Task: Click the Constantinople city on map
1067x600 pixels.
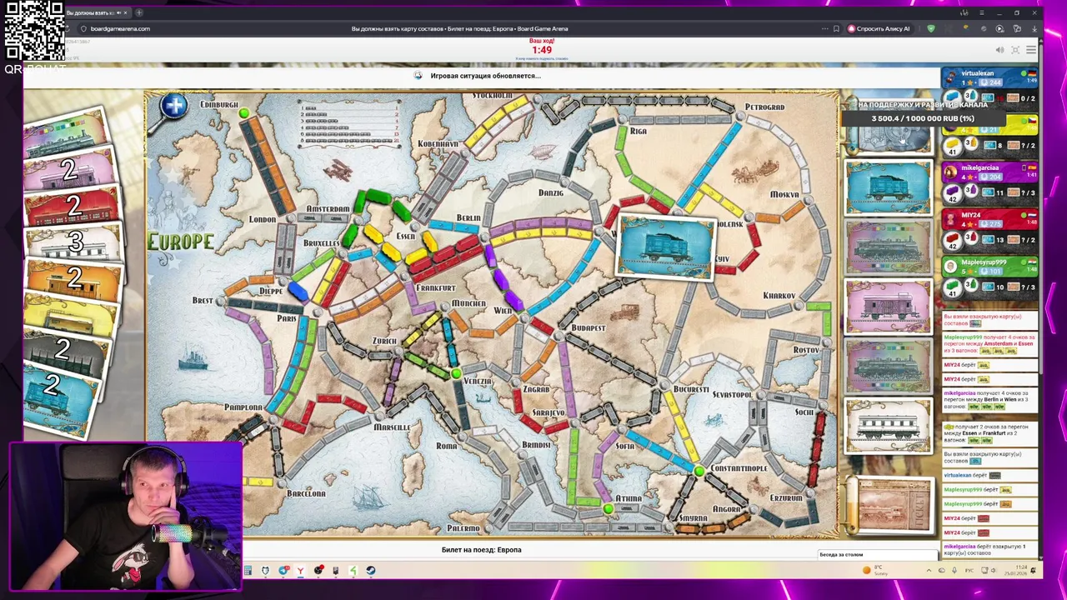Action: (x=699, y=472)
